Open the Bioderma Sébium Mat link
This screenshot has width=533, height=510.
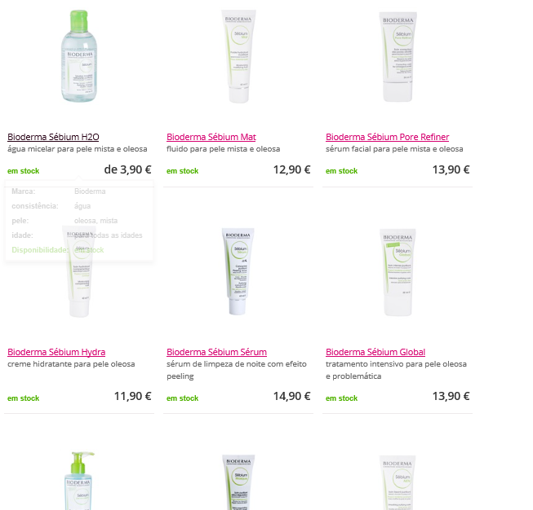[211, 137]
